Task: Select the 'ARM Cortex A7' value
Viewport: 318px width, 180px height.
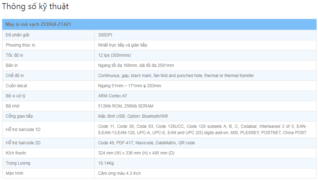Action: (113, 96)
